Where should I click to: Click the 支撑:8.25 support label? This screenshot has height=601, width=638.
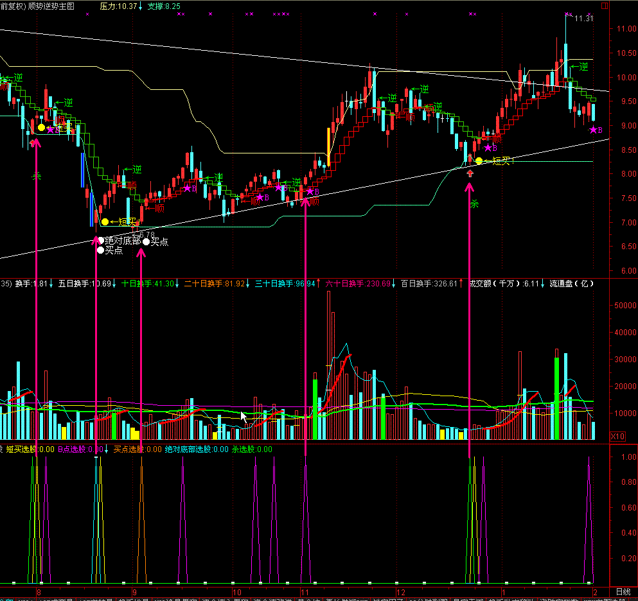coord(164,6)
